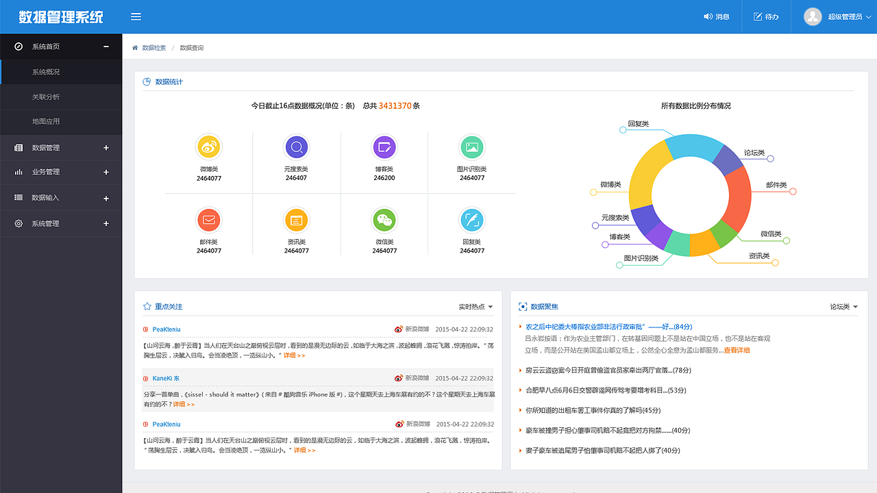
Task: Click the breadcrumb home icon
Action: (x=135, y=48)
